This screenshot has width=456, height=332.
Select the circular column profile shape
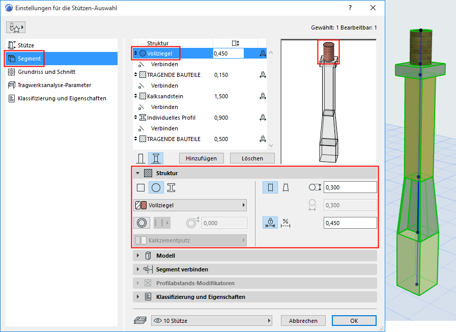pos(155,187)
